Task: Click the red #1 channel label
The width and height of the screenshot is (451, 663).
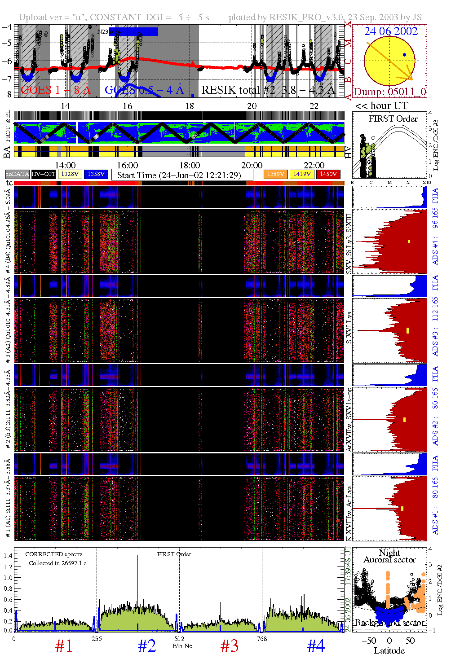Action: click(64, 646)
